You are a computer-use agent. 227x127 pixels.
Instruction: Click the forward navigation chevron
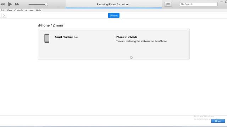click(4, 15)
